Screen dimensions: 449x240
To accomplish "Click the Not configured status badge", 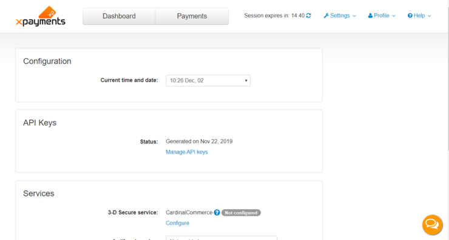I will [x=241, y=213].
